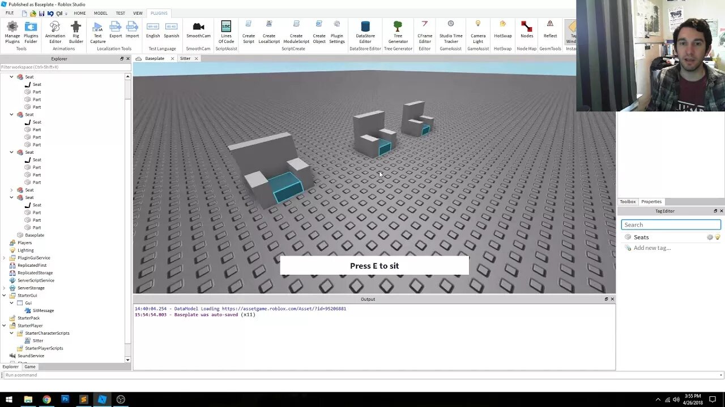Click Create LocalScript plugin button
Screen dimensions: 725x407
pos(269,32)
